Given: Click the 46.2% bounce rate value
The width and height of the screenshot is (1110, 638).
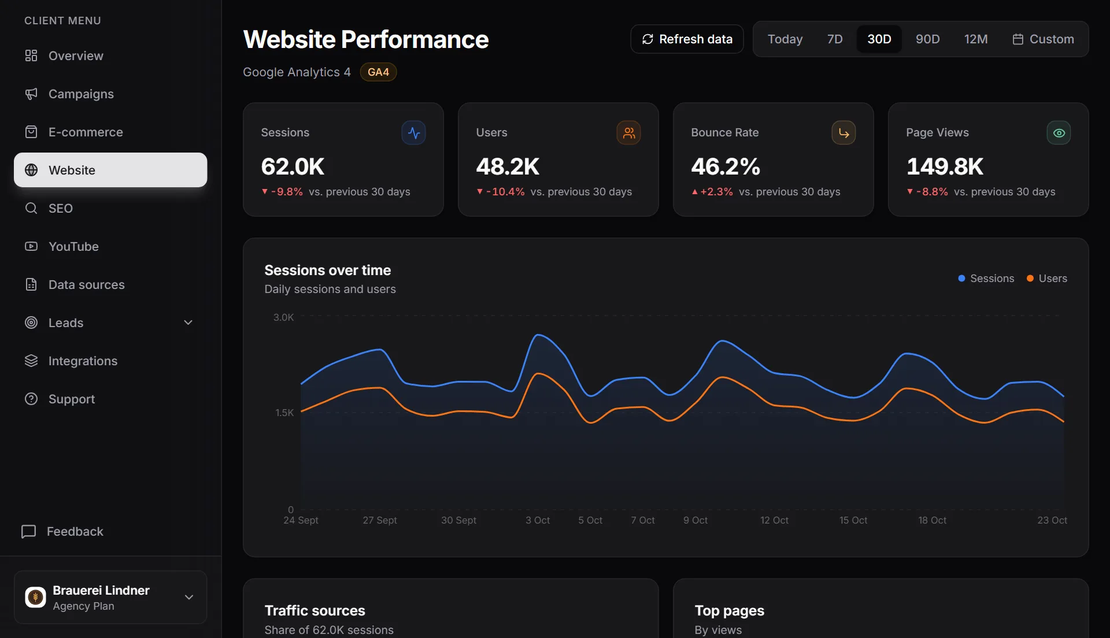Looking at the screenshot, I should click(726, 166).
